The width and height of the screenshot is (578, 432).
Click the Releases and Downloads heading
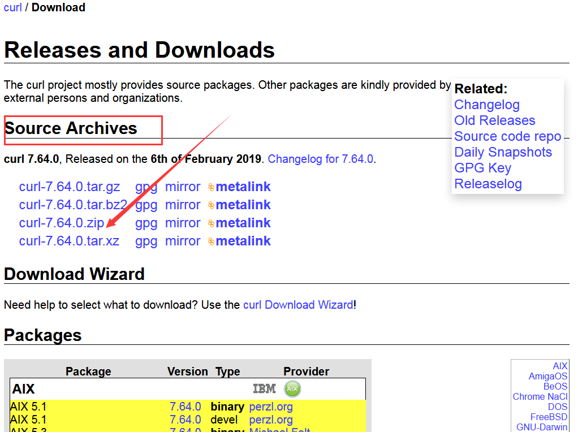(139, 50)
